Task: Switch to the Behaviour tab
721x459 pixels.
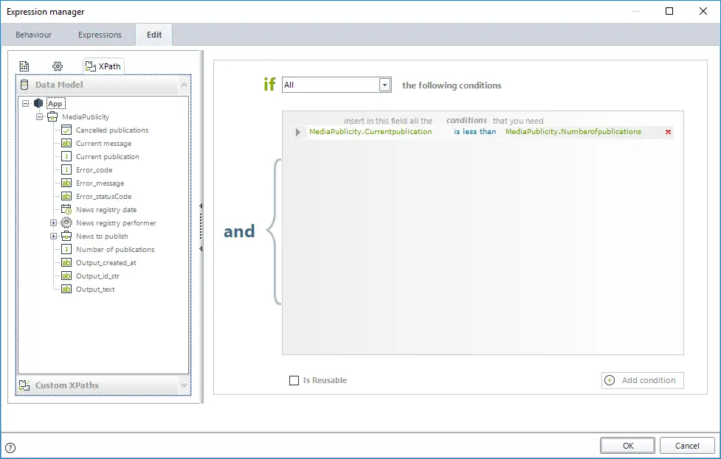Action: point(33,35)
